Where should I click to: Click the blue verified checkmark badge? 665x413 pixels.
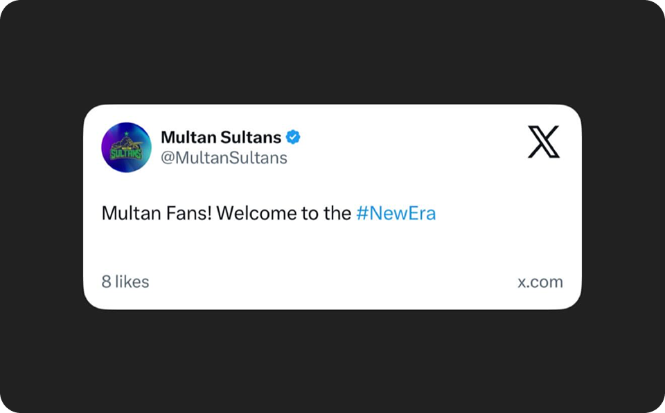point(294,137)
